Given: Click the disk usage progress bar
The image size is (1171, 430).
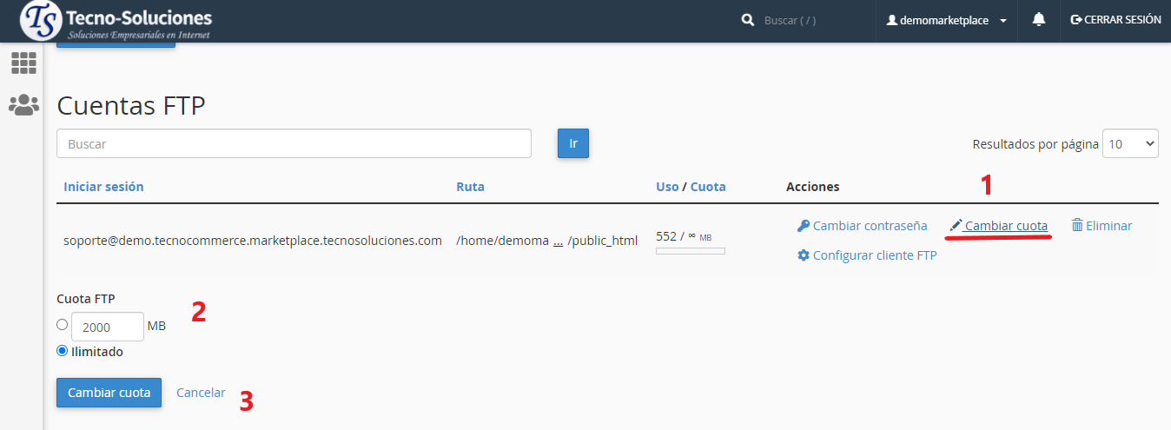Looking at the screenshot, I should click(690, 251).
